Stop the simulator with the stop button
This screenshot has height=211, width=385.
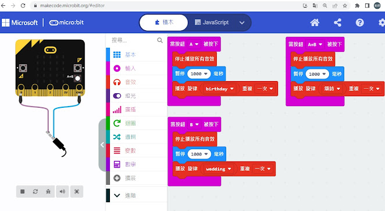[22, 191]
